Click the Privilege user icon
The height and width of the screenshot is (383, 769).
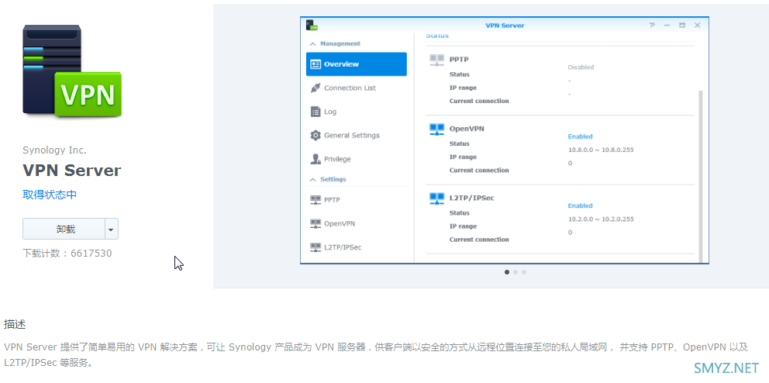(316, 159)
